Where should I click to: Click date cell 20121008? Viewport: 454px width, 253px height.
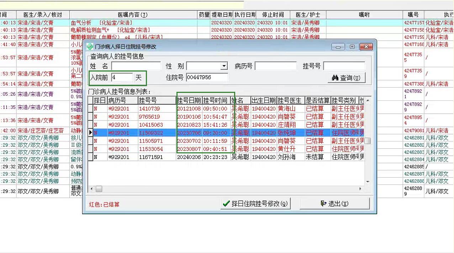(189, 109)
